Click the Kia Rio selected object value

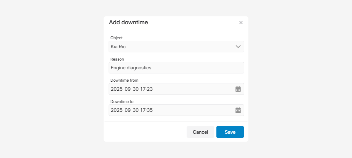[x=118, y=47]
